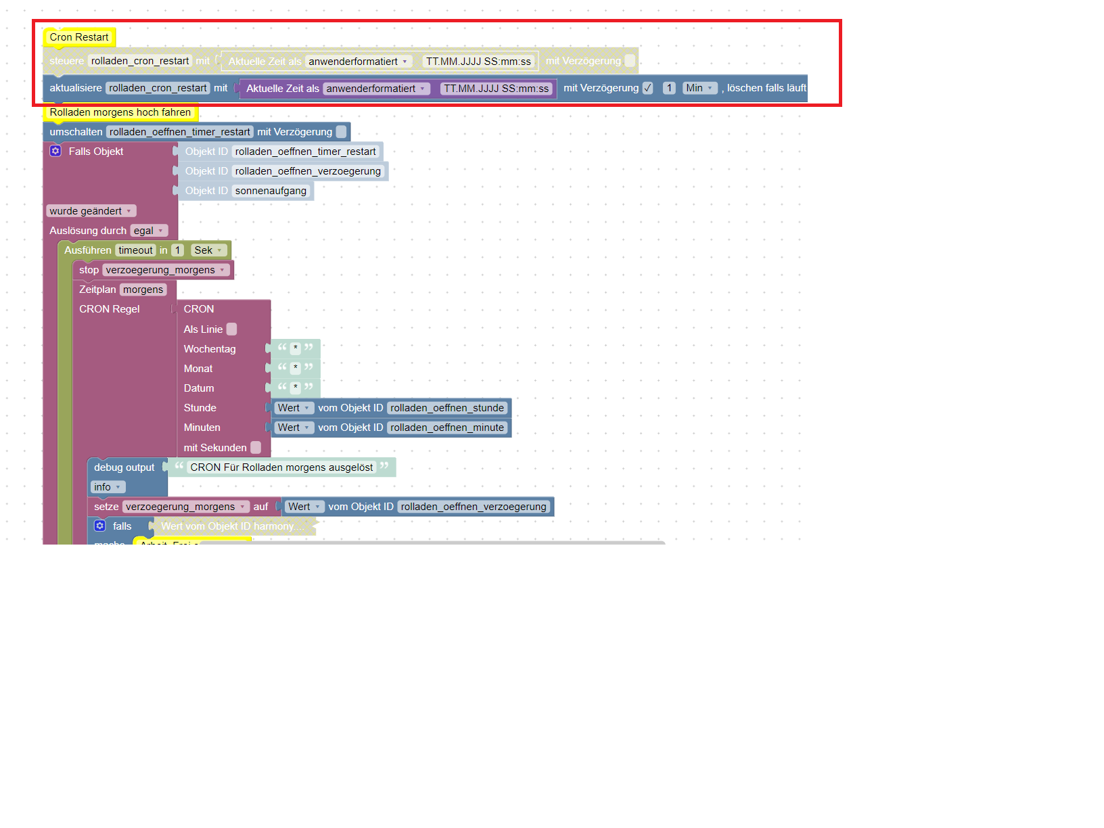The width and height of the screenshot is (1104, 828).
Task: Select the 'Wert vom Objekt ID harmony...' block
Action: (233, 526)
